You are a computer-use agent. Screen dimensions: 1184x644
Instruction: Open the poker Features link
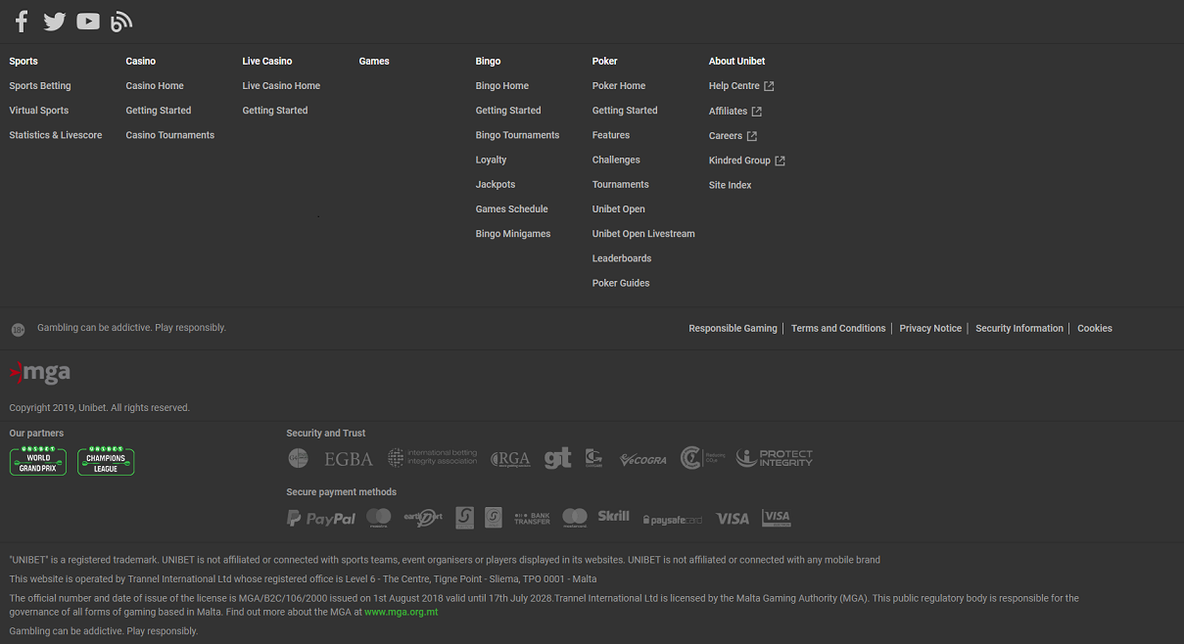[611, 135]
